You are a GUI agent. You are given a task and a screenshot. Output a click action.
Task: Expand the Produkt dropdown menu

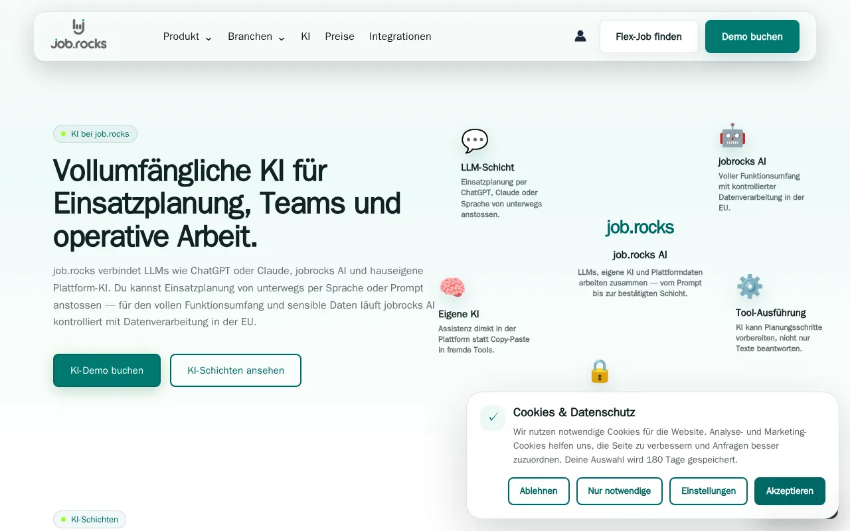tap(187, 37)
